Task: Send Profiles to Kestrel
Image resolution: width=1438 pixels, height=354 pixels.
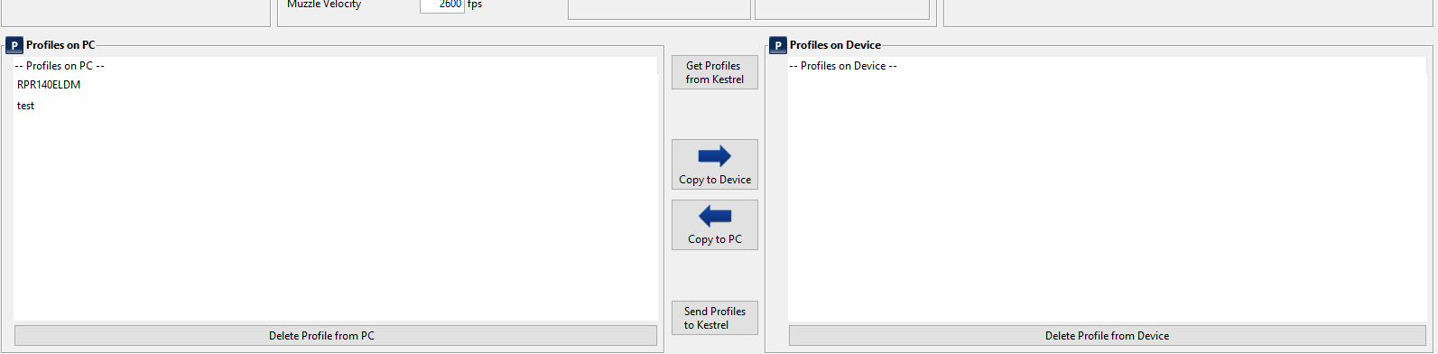Action: click(714, 318)
